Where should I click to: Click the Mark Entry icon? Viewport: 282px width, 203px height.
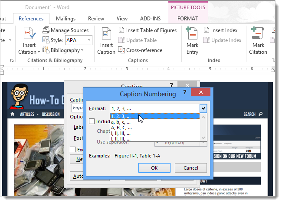[x=192, y=33]
